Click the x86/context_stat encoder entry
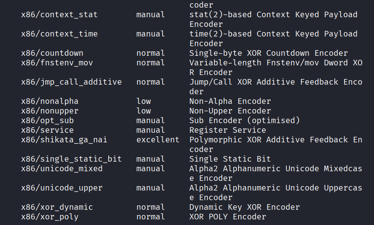Viewport: 374px width, 225px height. tap(59, 14)
